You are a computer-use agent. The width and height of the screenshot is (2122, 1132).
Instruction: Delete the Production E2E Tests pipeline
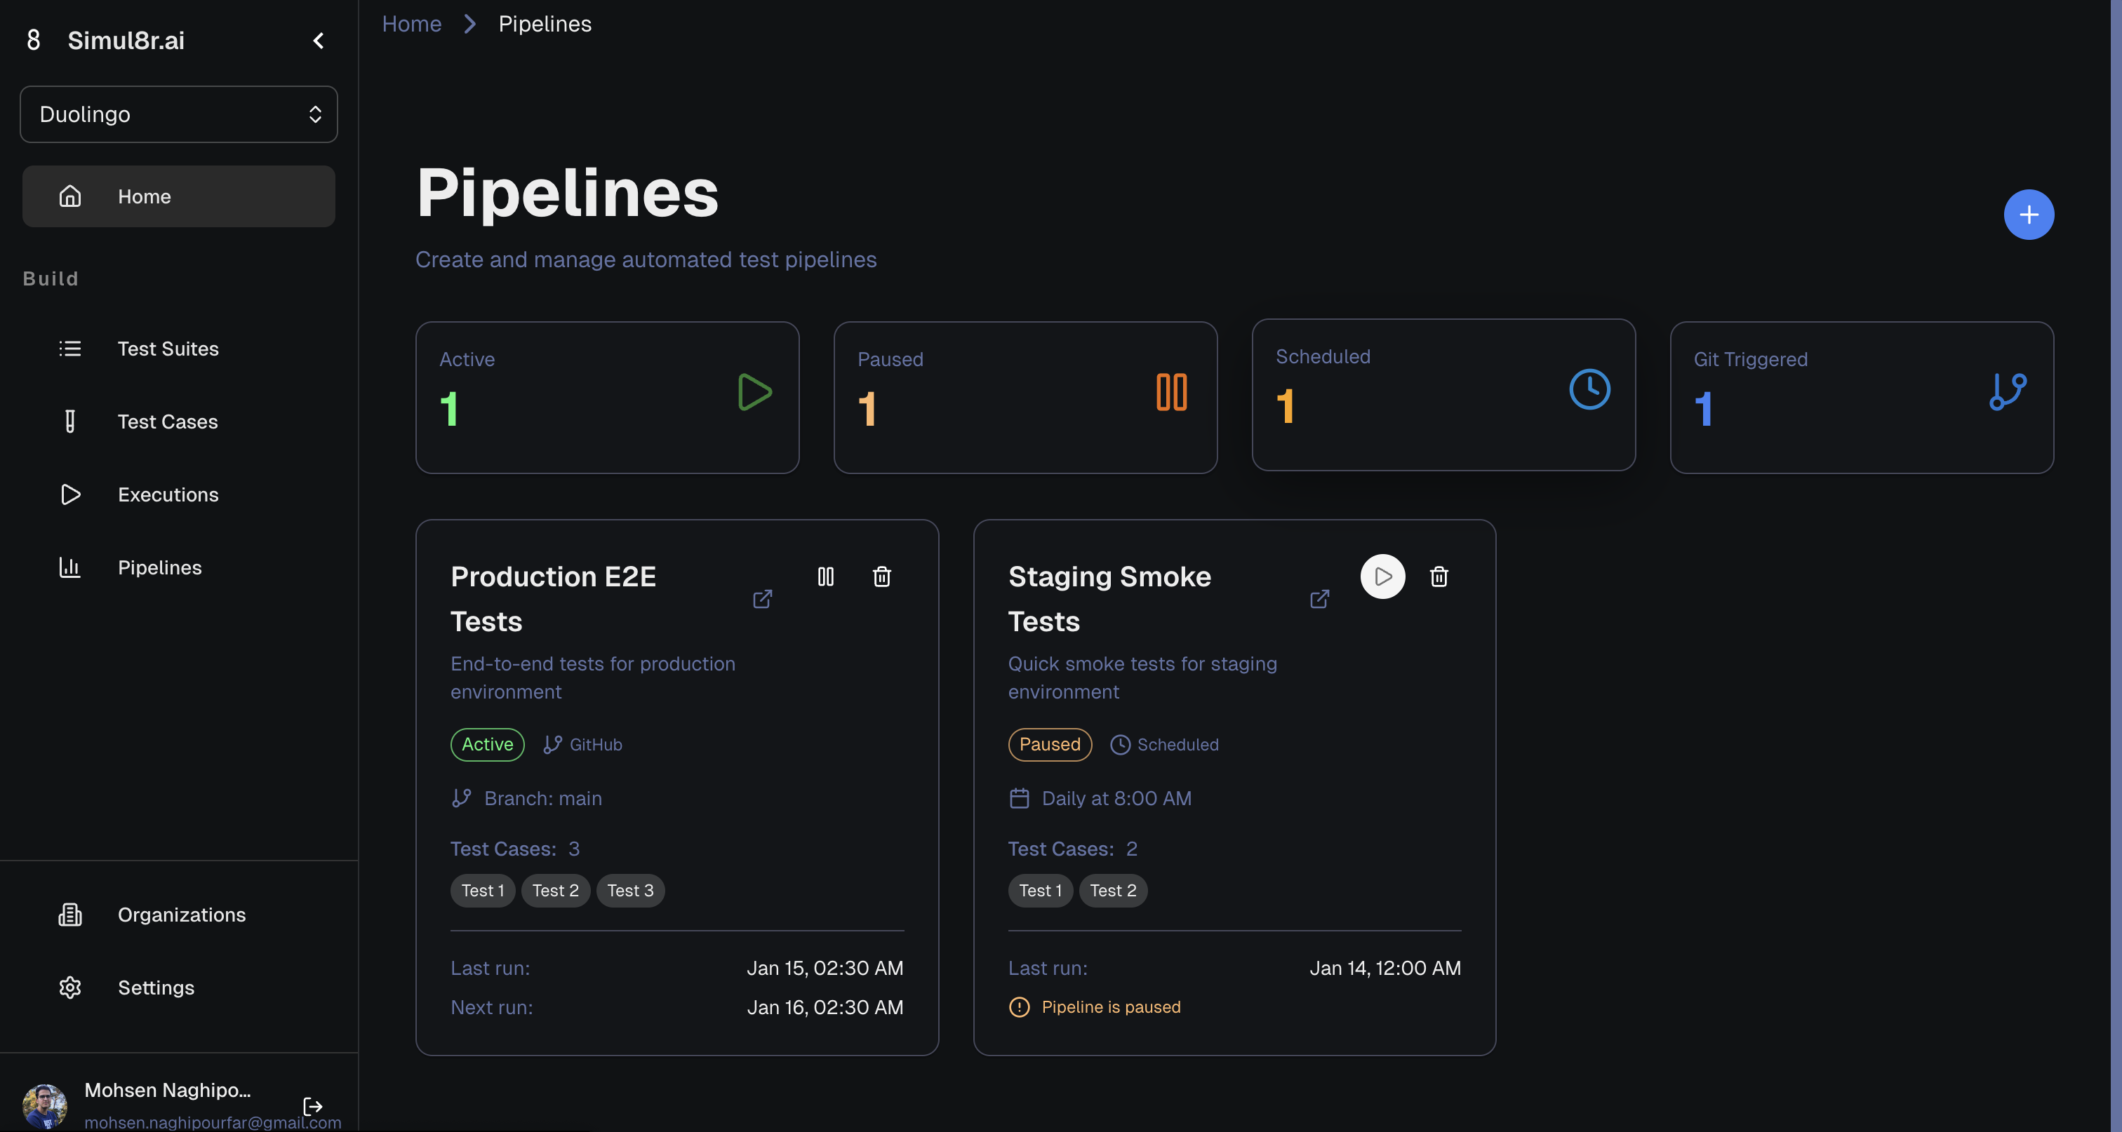[881, 577]
